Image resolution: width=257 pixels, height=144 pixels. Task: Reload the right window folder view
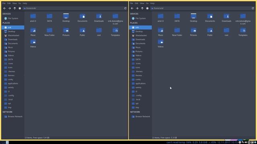(x=253, y=8)
